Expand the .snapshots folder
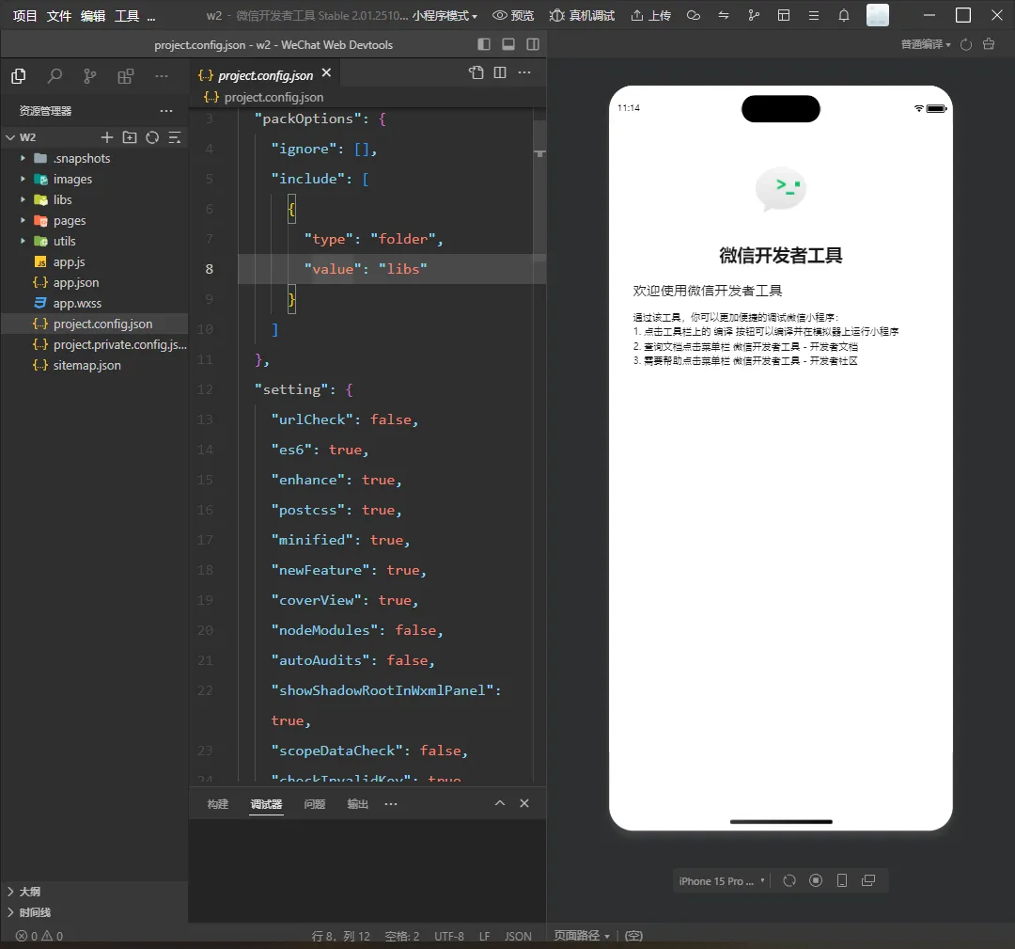 coord(23,158)
